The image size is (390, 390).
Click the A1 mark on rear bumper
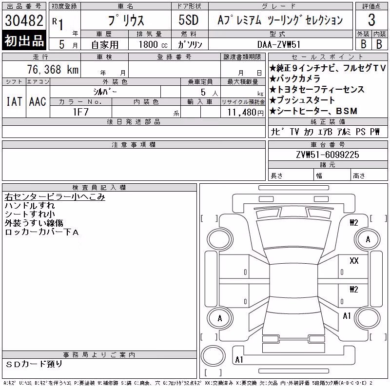click(239, 360)
